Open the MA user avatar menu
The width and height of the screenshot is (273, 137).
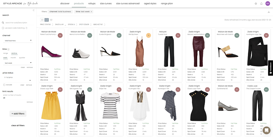point(268,3)
